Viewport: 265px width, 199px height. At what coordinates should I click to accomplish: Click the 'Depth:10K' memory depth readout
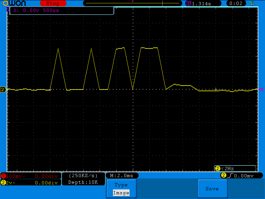[x=83, y=182]
